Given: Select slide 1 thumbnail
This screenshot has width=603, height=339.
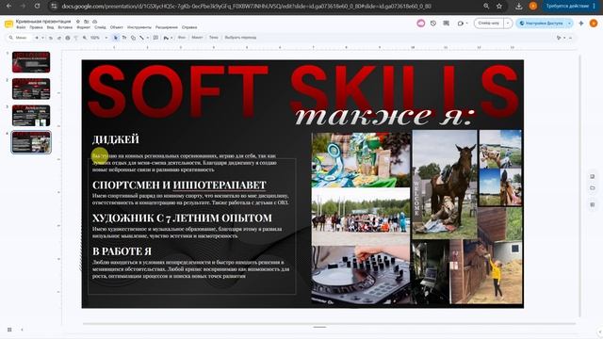Looking at the screenshot, I should (x=31, y=62).
